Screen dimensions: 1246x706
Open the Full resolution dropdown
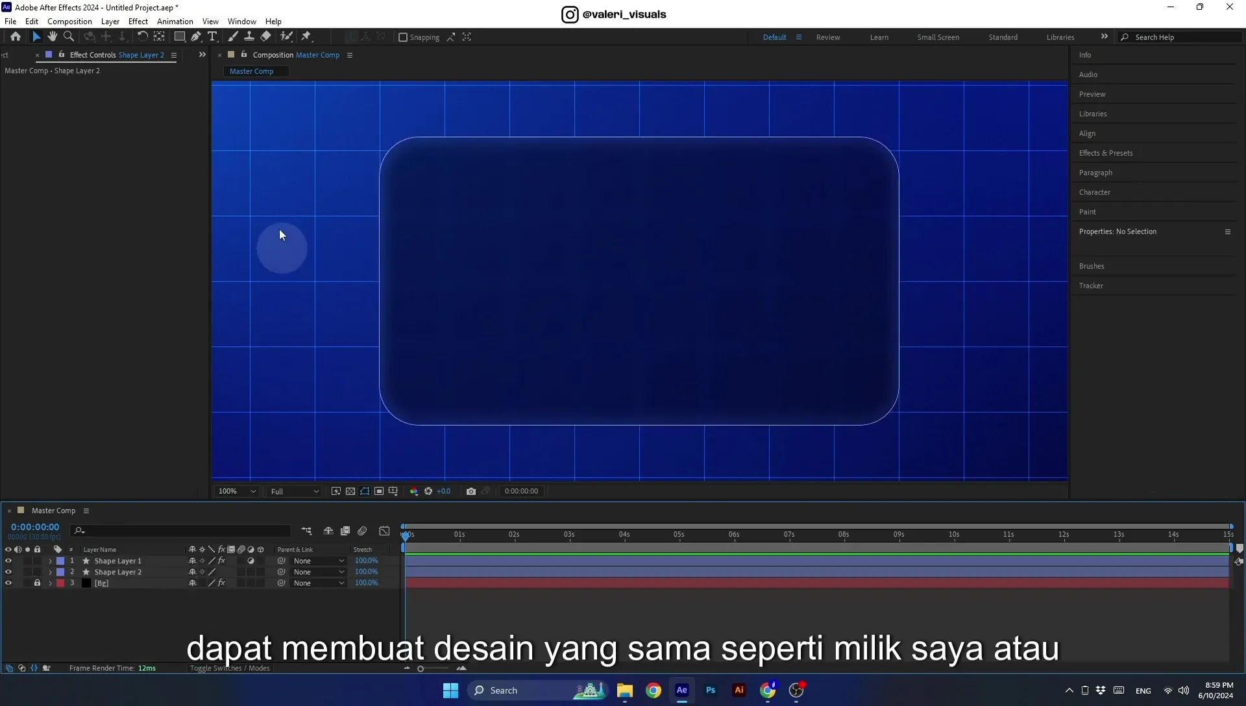pyautogui.click(x=295, y=491)
